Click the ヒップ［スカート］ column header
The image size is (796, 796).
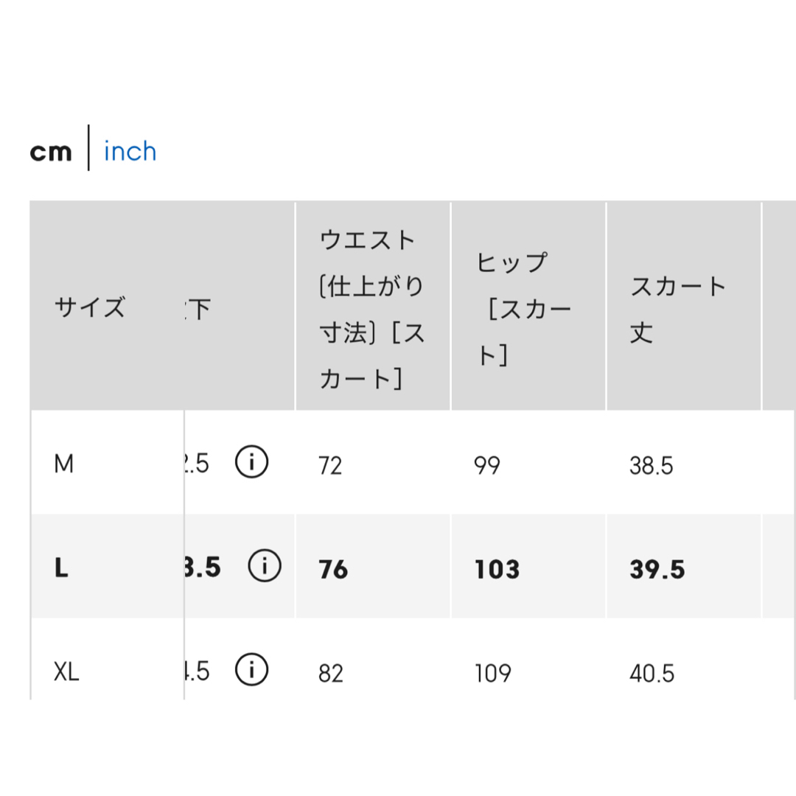pyautogui.click(x=524, y=309)
